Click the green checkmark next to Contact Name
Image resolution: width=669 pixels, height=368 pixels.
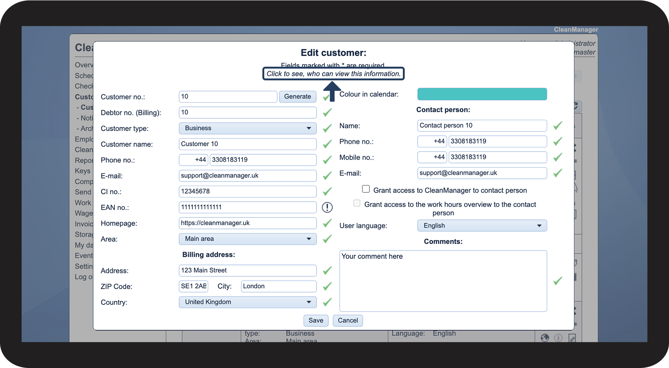point(558,125)
